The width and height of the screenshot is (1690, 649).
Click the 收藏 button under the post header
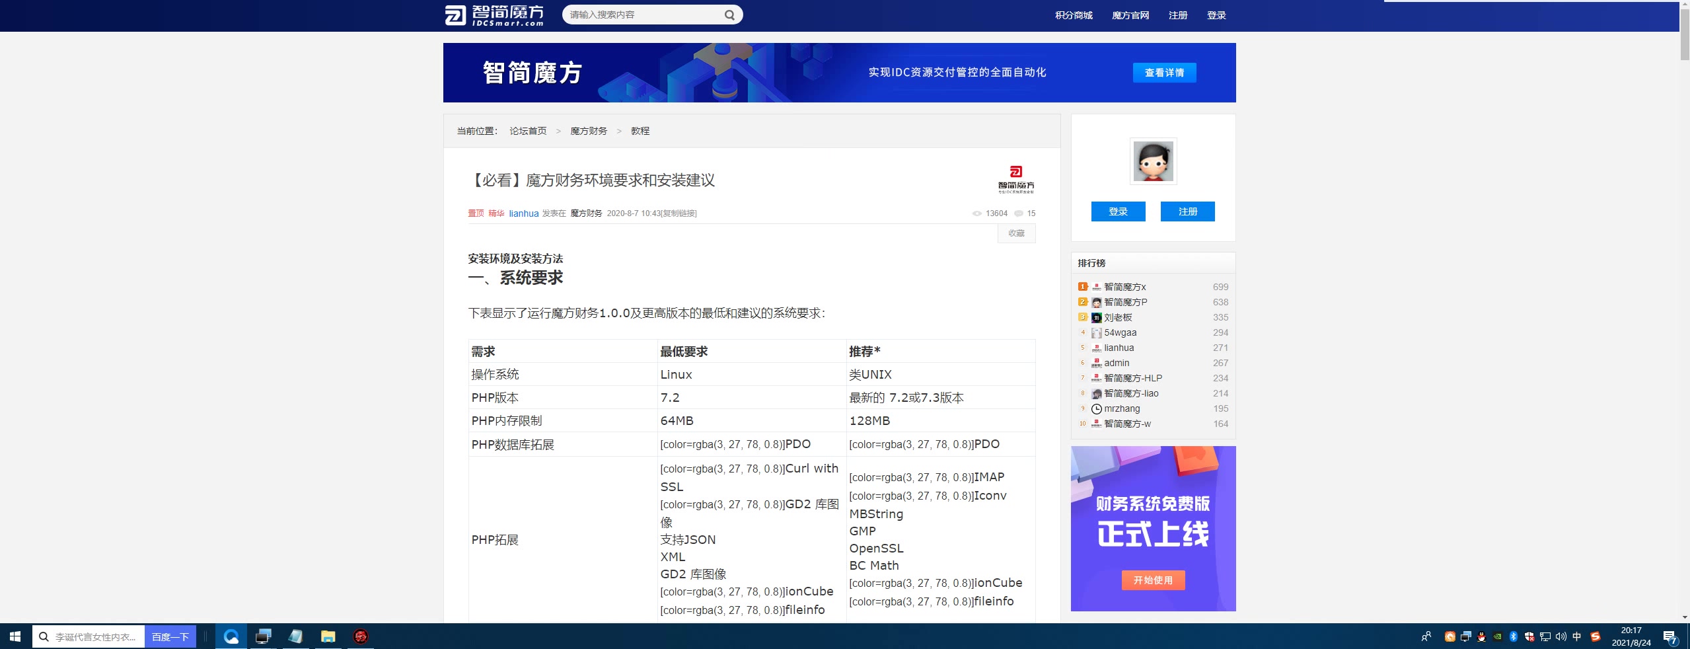point(1016,233)
